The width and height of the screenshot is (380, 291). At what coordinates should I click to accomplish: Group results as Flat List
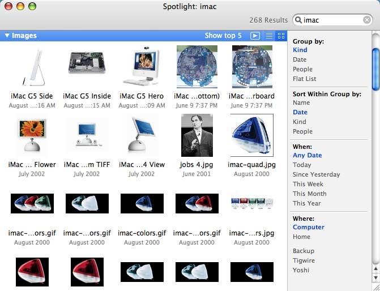304,79
